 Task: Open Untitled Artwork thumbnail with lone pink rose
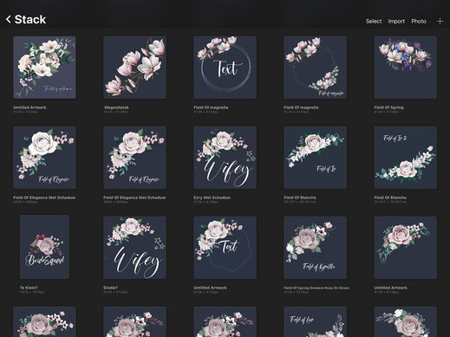coord(405,248)
